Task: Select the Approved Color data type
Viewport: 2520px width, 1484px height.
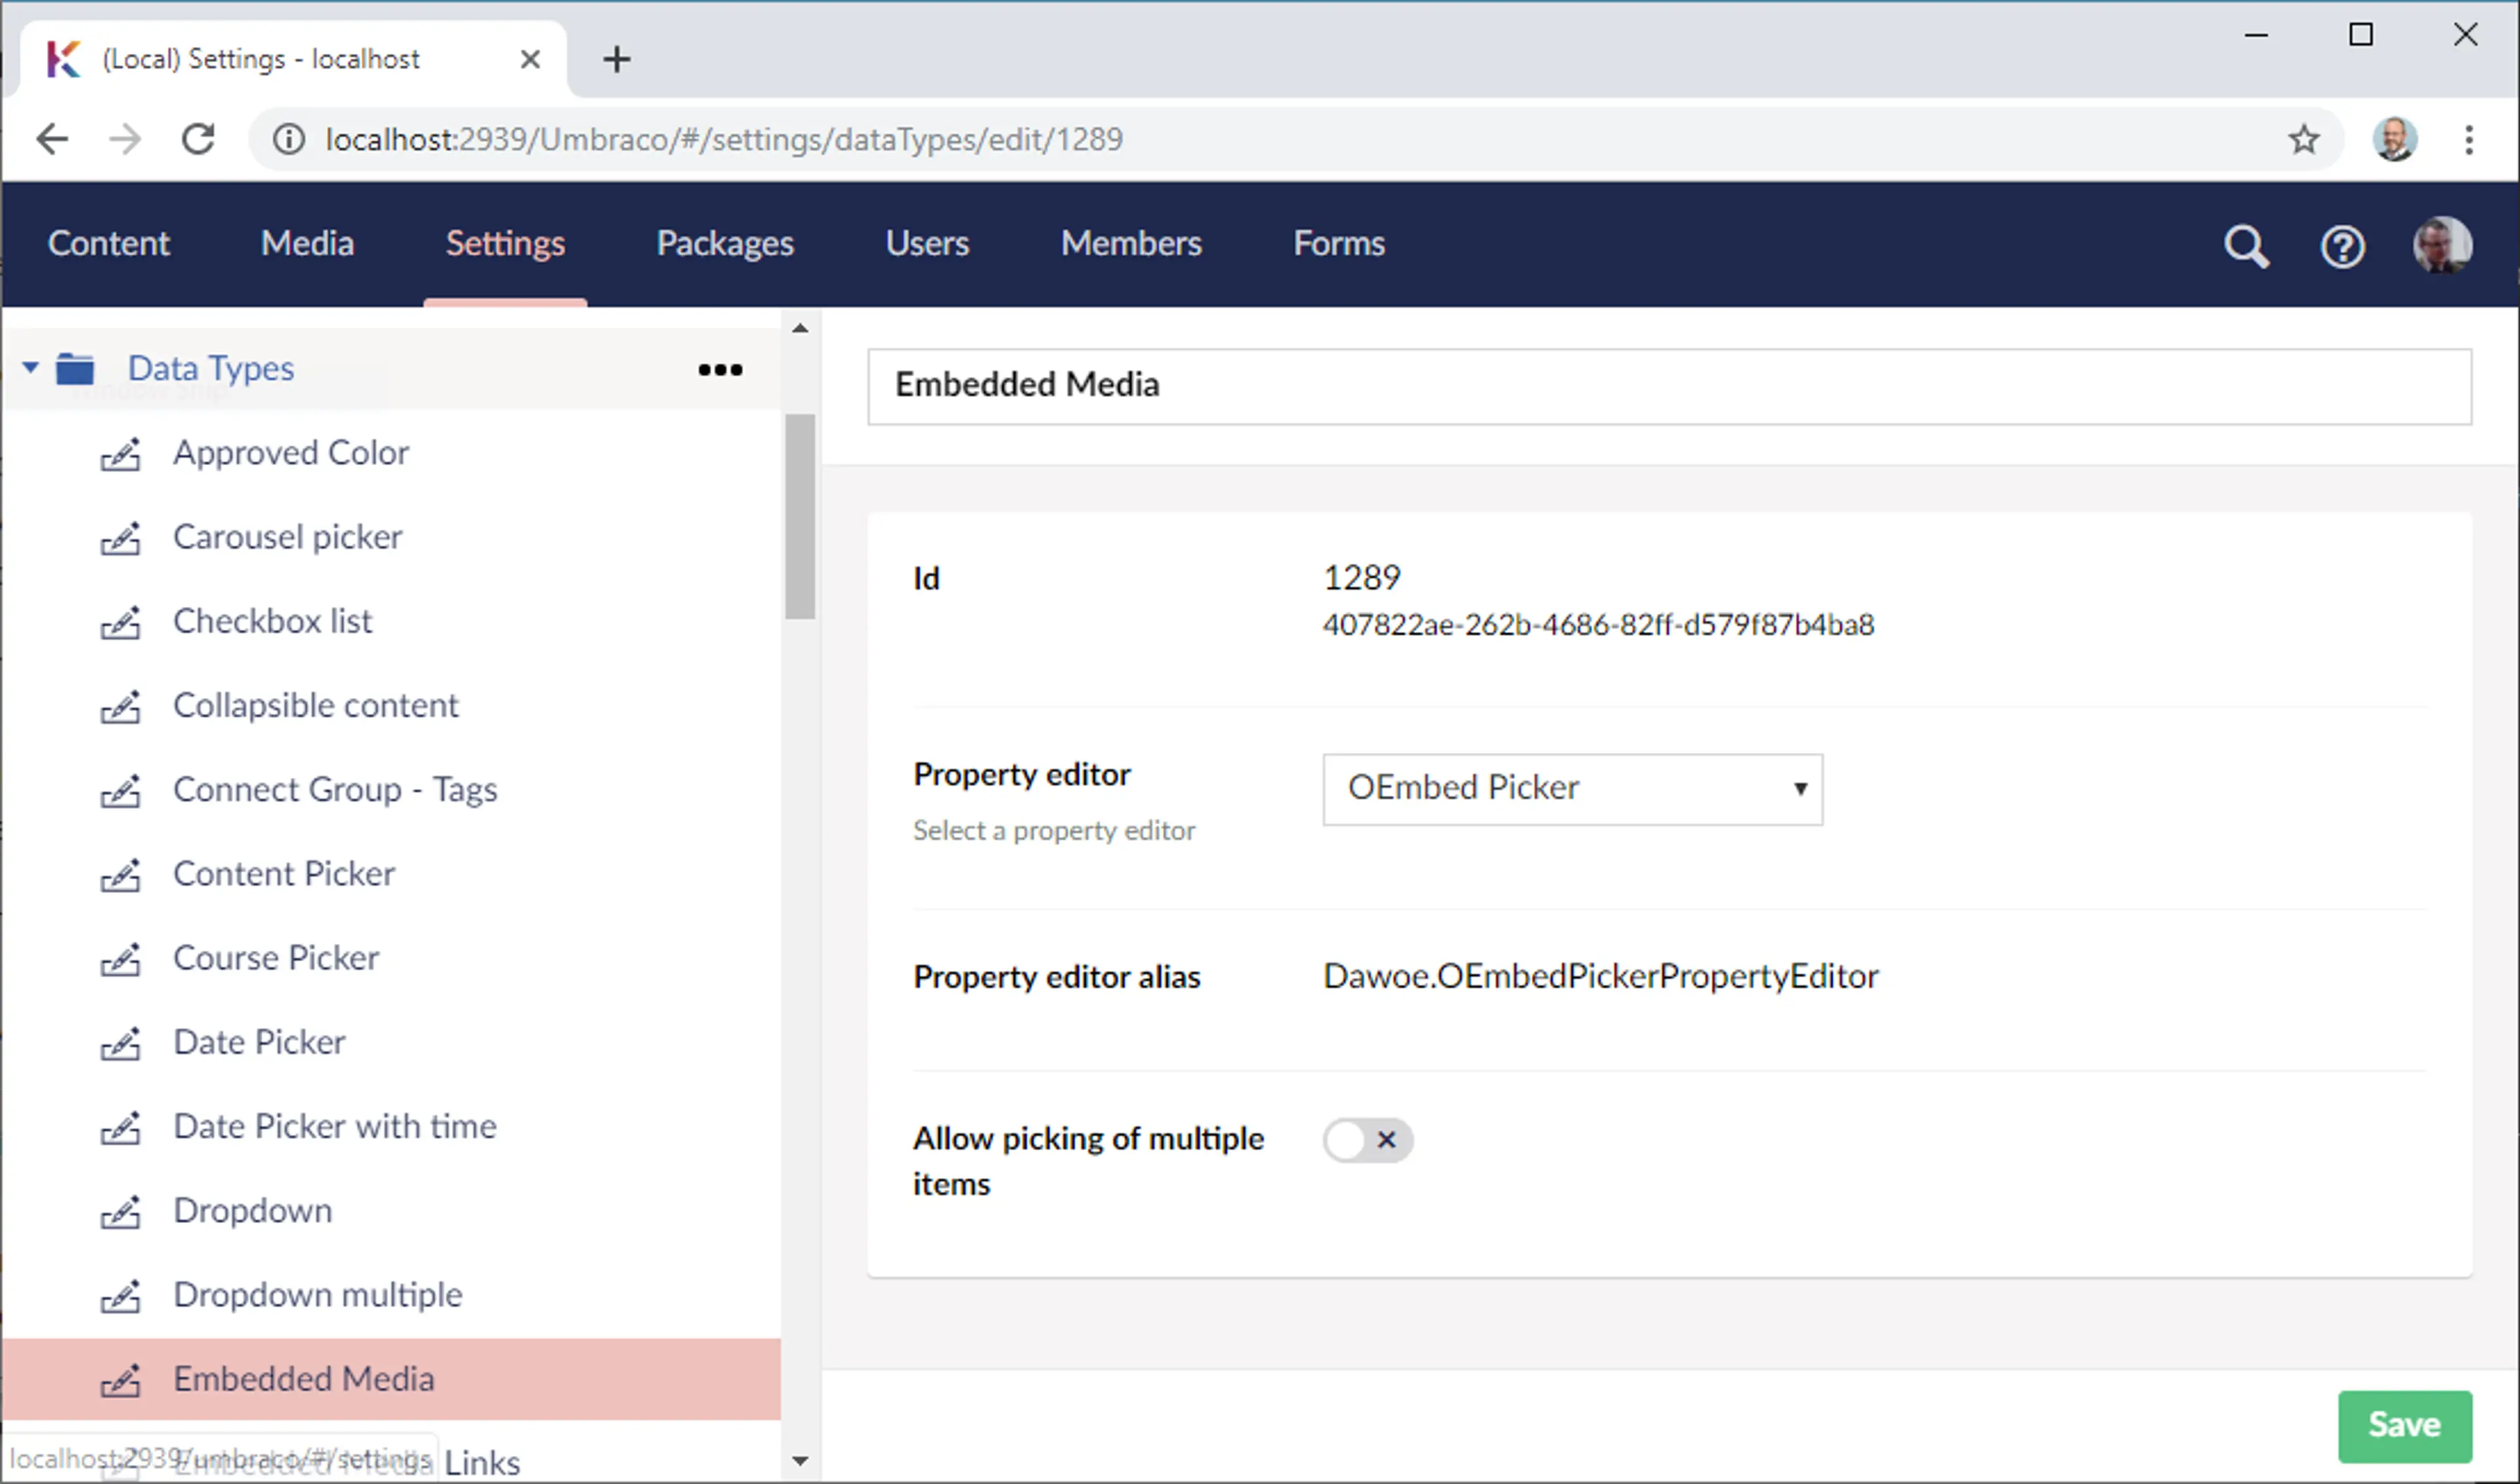Action: 290,453
